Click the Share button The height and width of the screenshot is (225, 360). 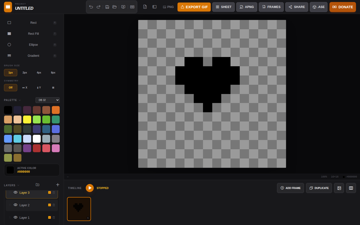point(297,7)
